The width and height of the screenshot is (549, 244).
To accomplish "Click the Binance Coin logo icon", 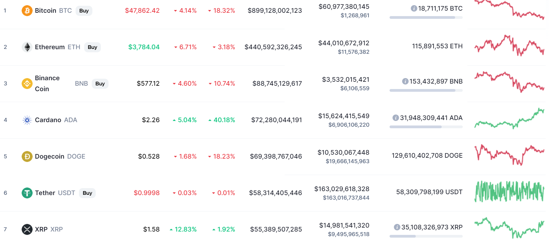I will click(x=27, y=84).
